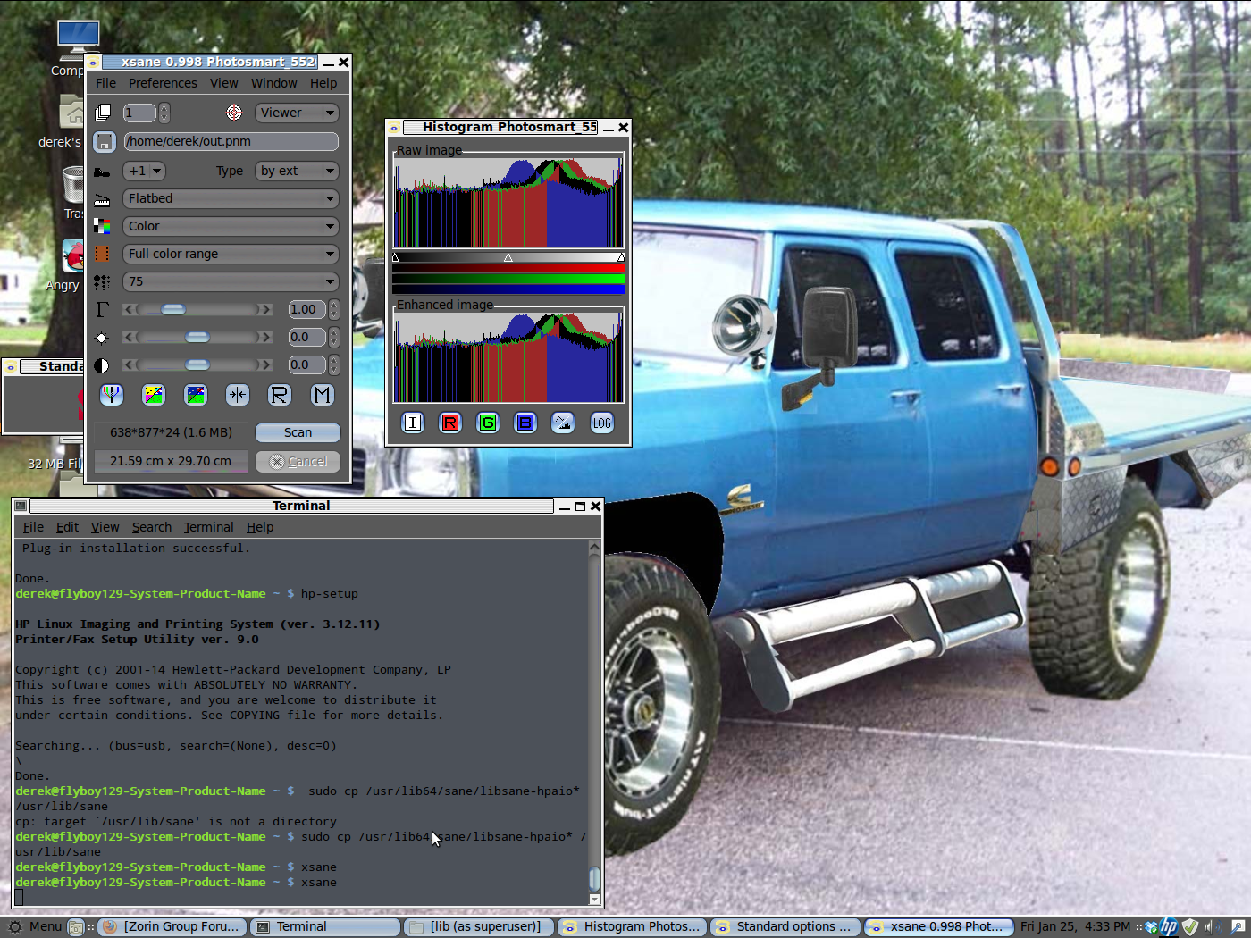Open the Flatbed scan source dropdown
The width and height of the screenshot is (1251, 938).
231,198
